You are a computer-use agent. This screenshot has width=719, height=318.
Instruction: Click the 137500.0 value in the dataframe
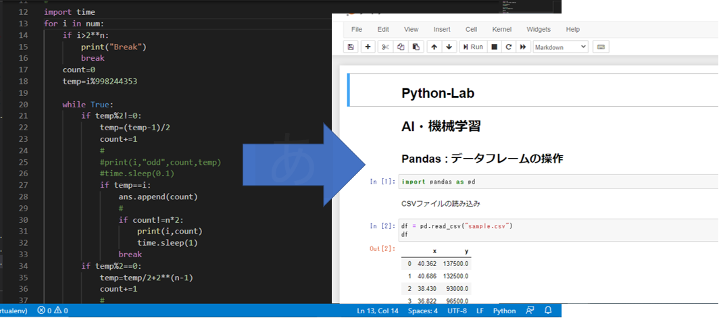point(455,265)
